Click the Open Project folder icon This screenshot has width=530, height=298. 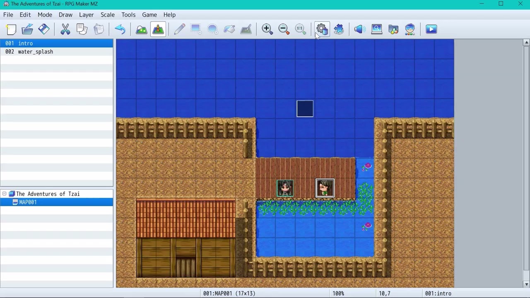(27, 29)
